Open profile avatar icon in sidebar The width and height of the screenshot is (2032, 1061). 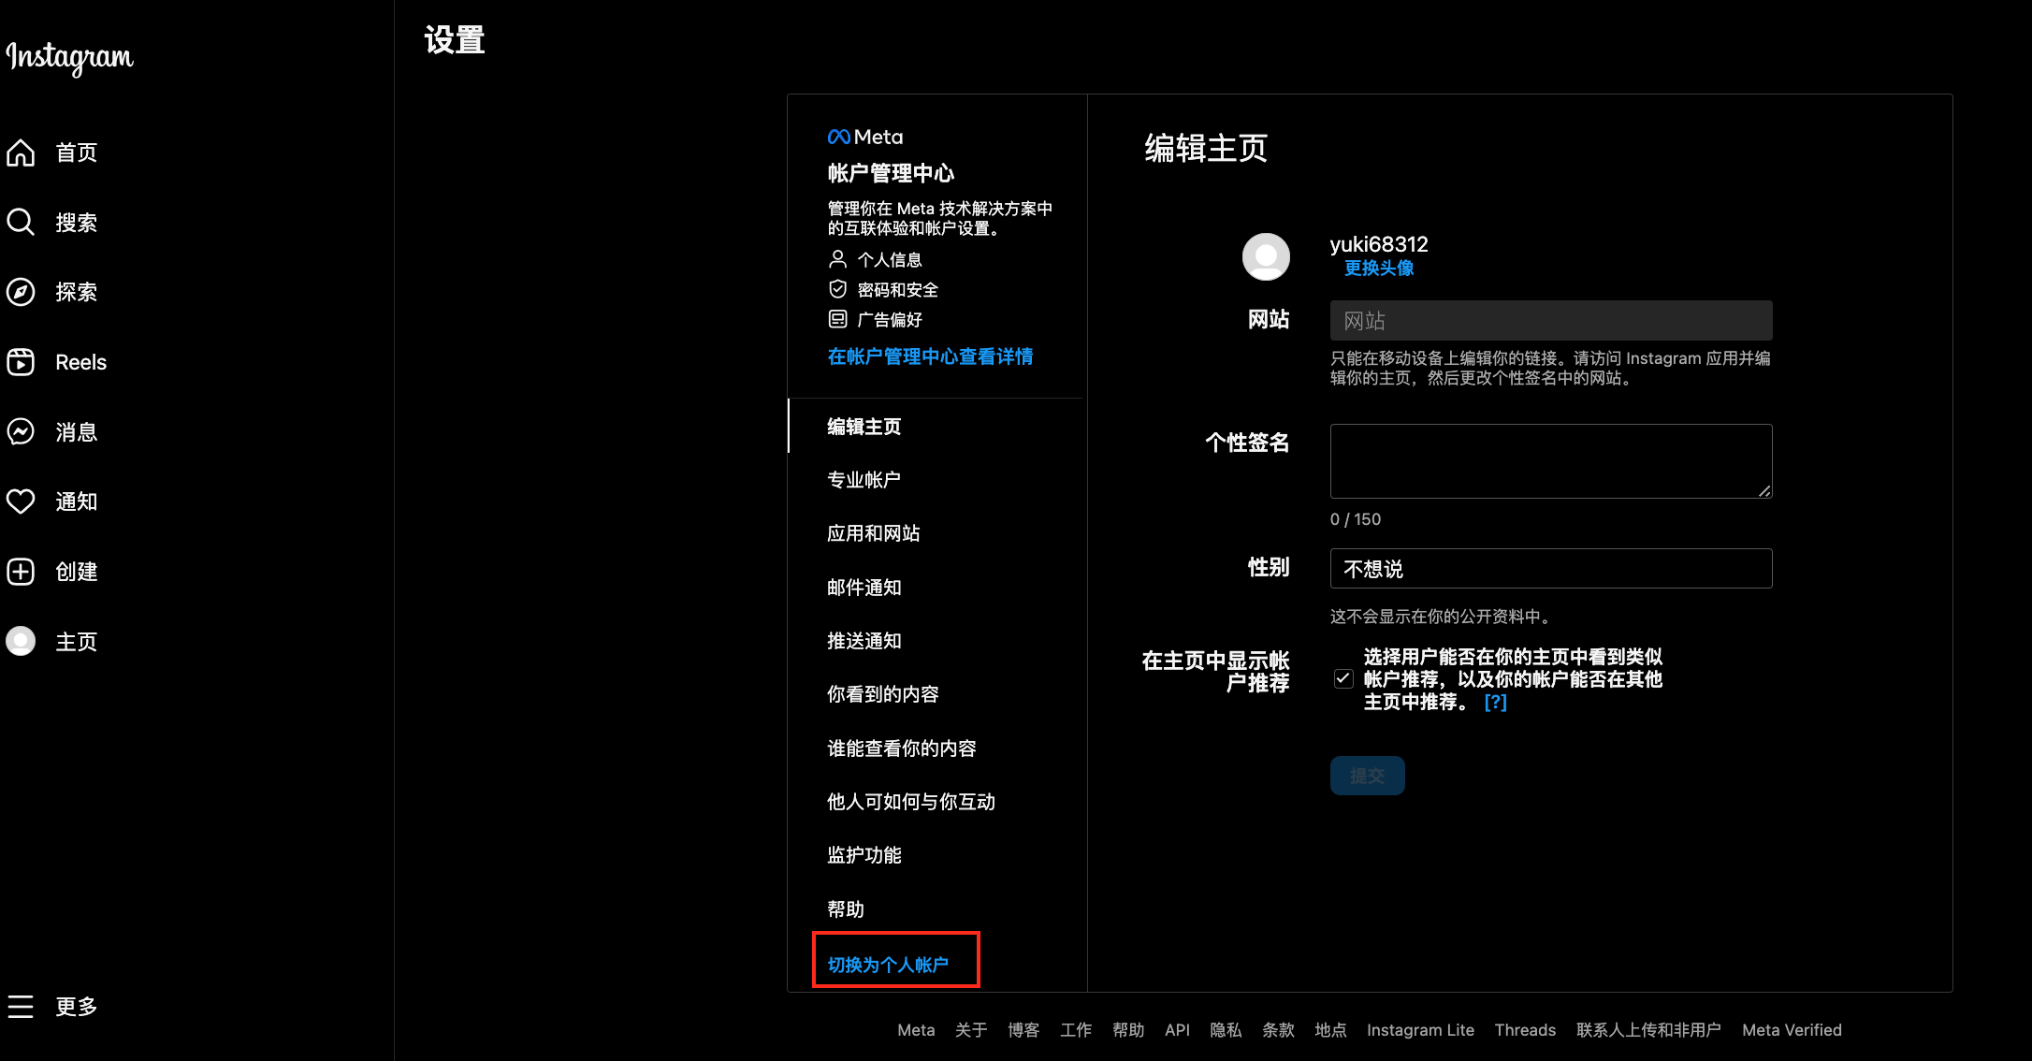click(x=21, y=641)
